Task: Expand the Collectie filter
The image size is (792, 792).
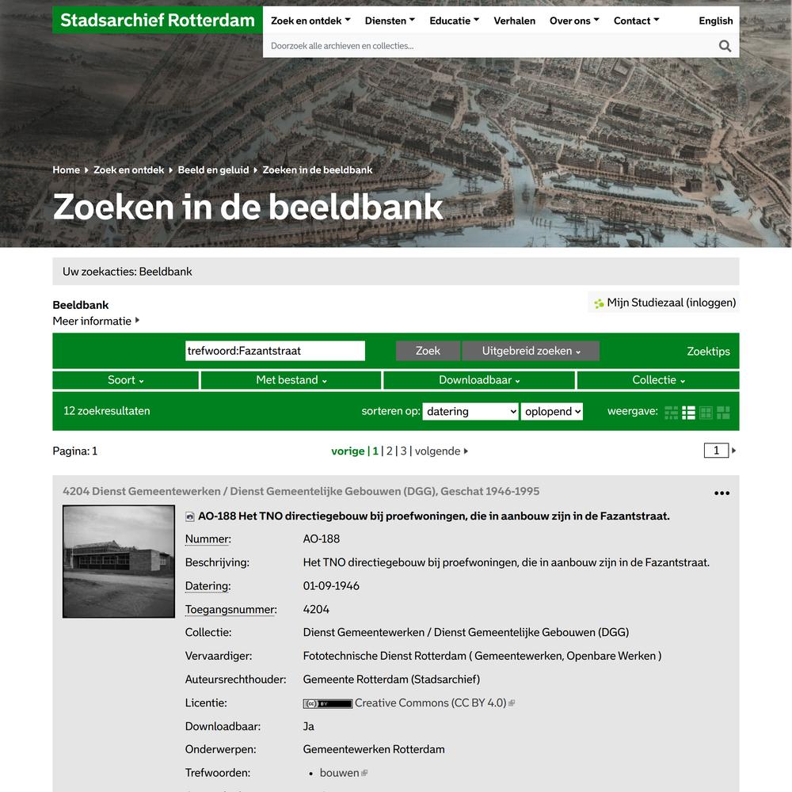Action: coord(658,380)
